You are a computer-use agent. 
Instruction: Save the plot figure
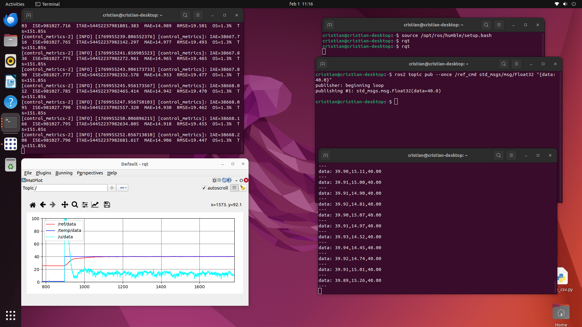(x=107, y=205)
